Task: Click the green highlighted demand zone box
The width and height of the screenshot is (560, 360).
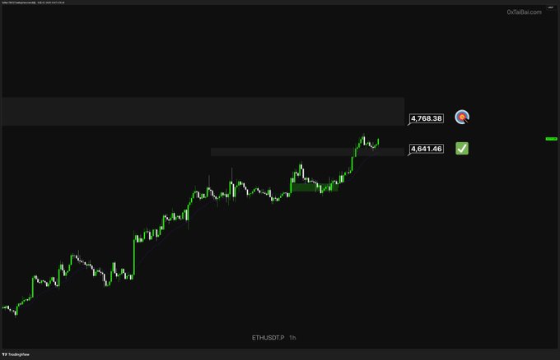Action: click(x=315, y=187)
